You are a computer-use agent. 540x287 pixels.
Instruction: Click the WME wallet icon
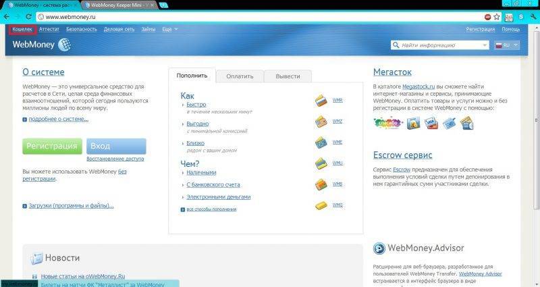click(x=321, y=142)
